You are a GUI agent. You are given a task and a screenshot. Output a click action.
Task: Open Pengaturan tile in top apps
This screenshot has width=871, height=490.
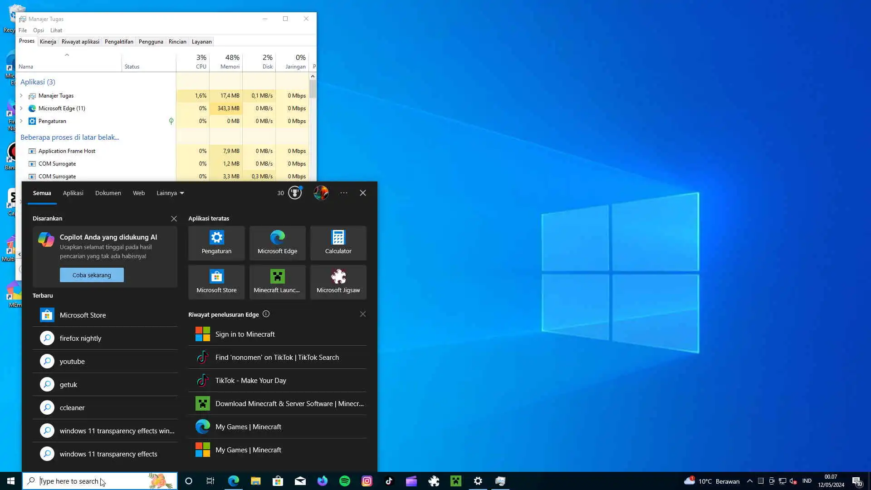click(216, 243)
